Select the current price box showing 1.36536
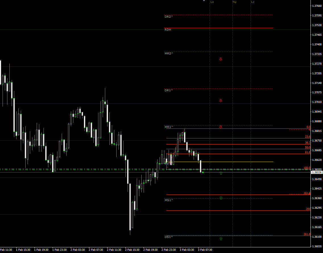Viewport: 323px width, 253px height. (316, 172)
